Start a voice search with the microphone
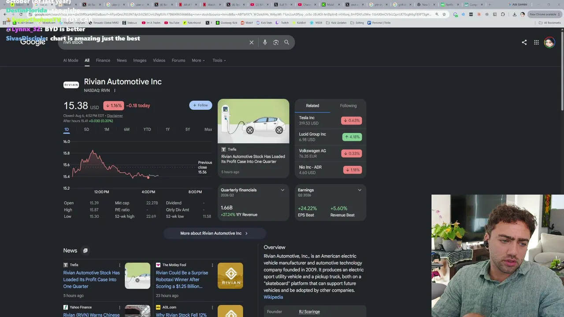This screenshot has height=317, width=564. [x=265, y=42]
